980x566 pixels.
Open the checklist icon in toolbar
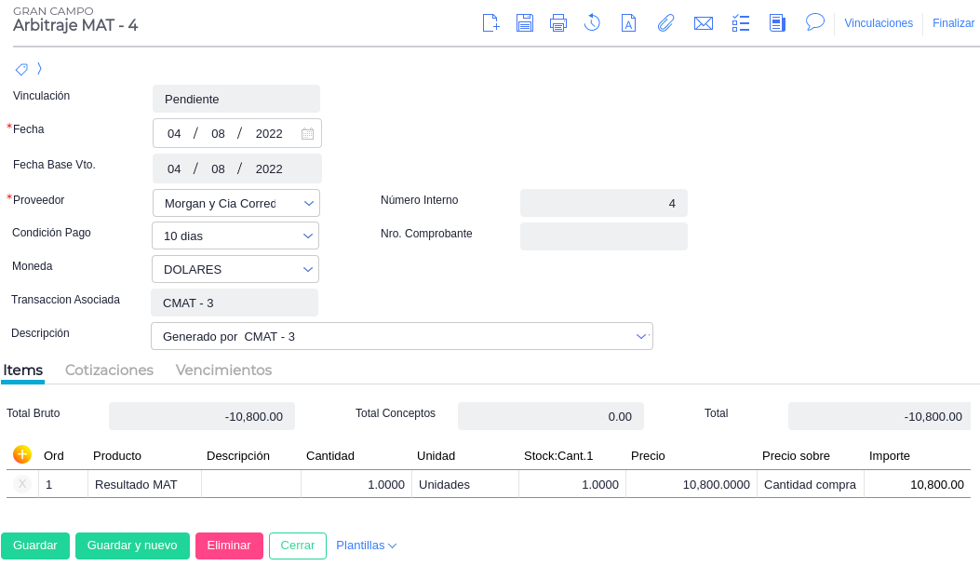point(741,23)
